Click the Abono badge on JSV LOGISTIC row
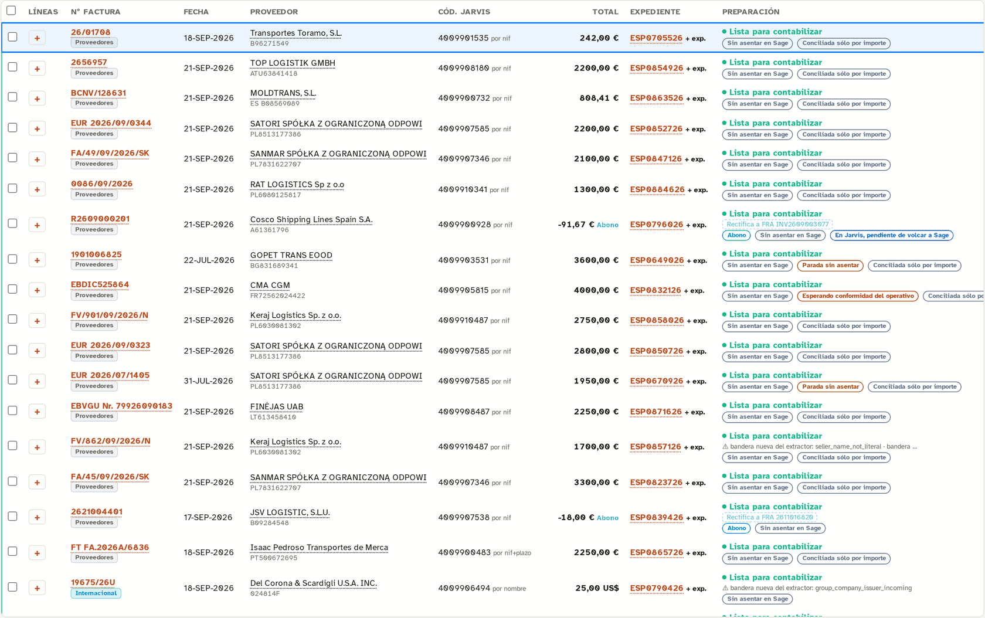985x618 pixels. pos(736,528)
